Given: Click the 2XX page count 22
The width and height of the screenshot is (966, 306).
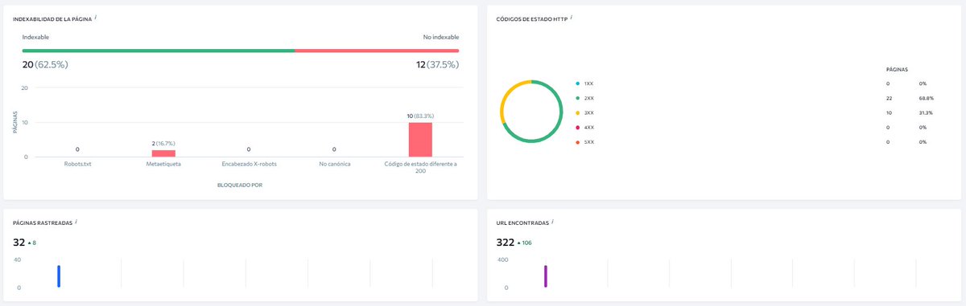Looking at the screenshot, I should (x=888, y=98).
